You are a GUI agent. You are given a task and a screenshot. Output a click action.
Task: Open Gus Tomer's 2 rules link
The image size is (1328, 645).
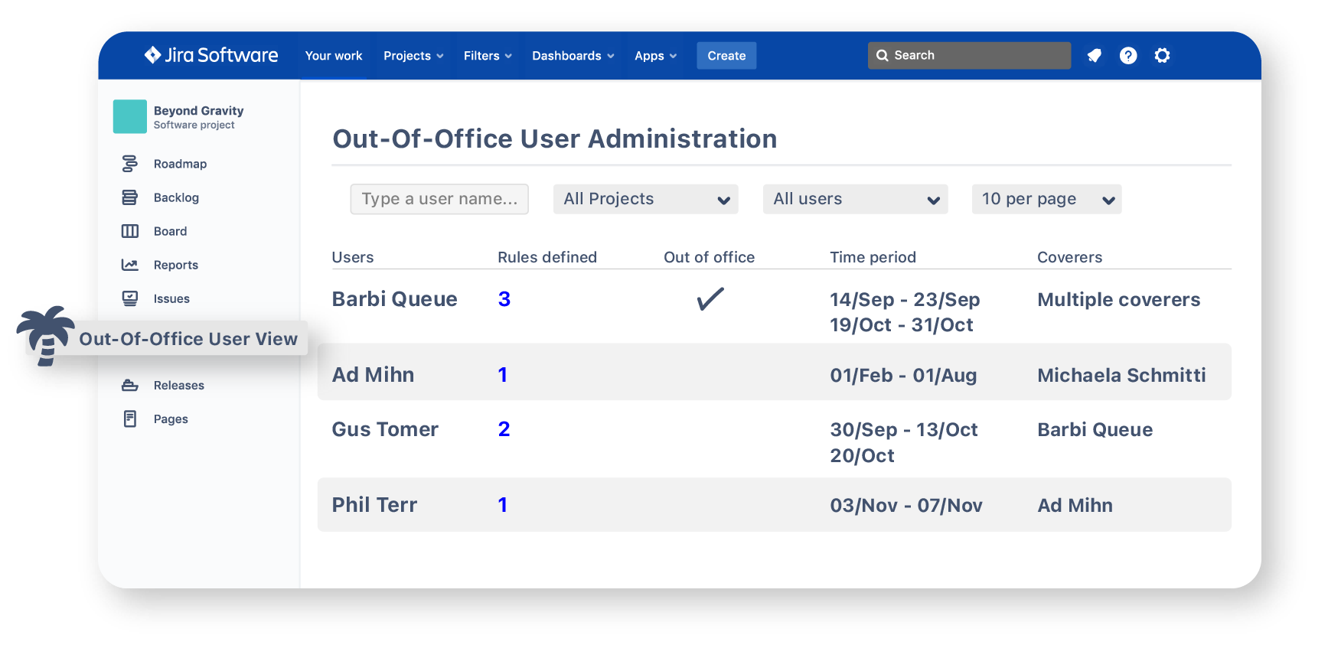504,429
